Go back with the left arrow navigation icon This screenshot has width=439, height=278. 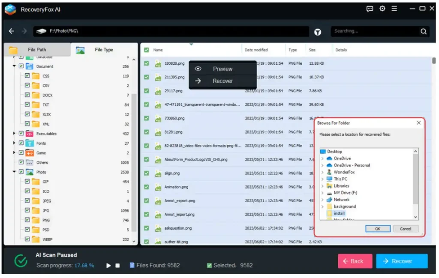(x=12, y=31)
